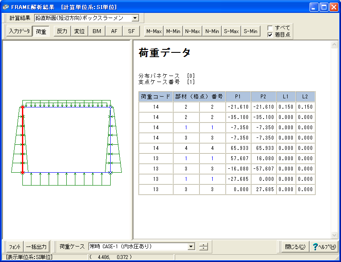This screenshot has width=341, height=262.
Task: Select the P1 cell showing -27.685
Action: 238,179
